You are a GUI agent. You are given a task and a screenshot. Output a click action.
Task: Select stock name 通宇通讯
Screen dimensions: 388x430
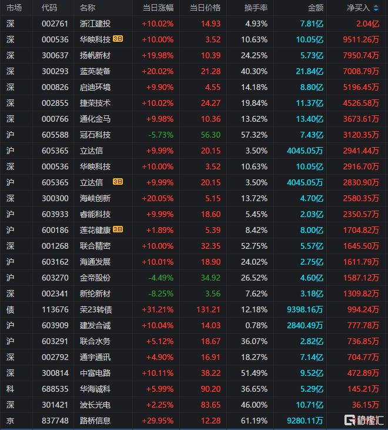(95, 357)
